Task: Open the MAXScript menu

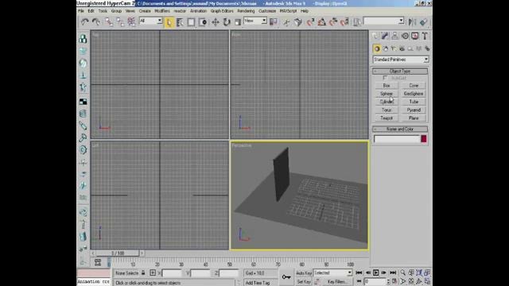Action: point(288,11)
